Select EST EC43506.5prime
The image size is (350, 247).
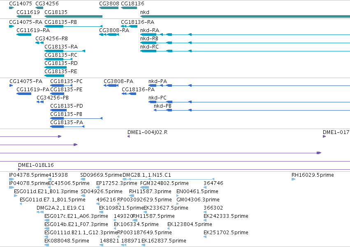[69, 183]
